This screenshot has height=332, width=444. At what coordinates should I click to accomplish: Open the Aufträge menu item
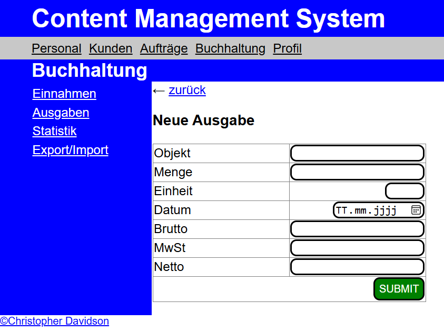coord(164,48)
